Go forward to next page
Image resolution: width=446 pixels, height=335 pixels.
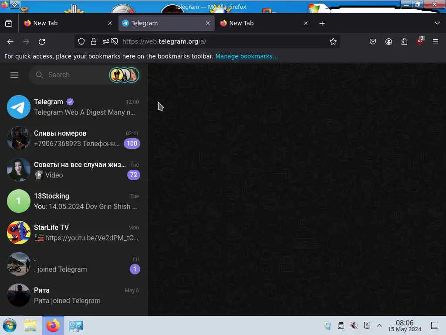click(x=26, y=42)
